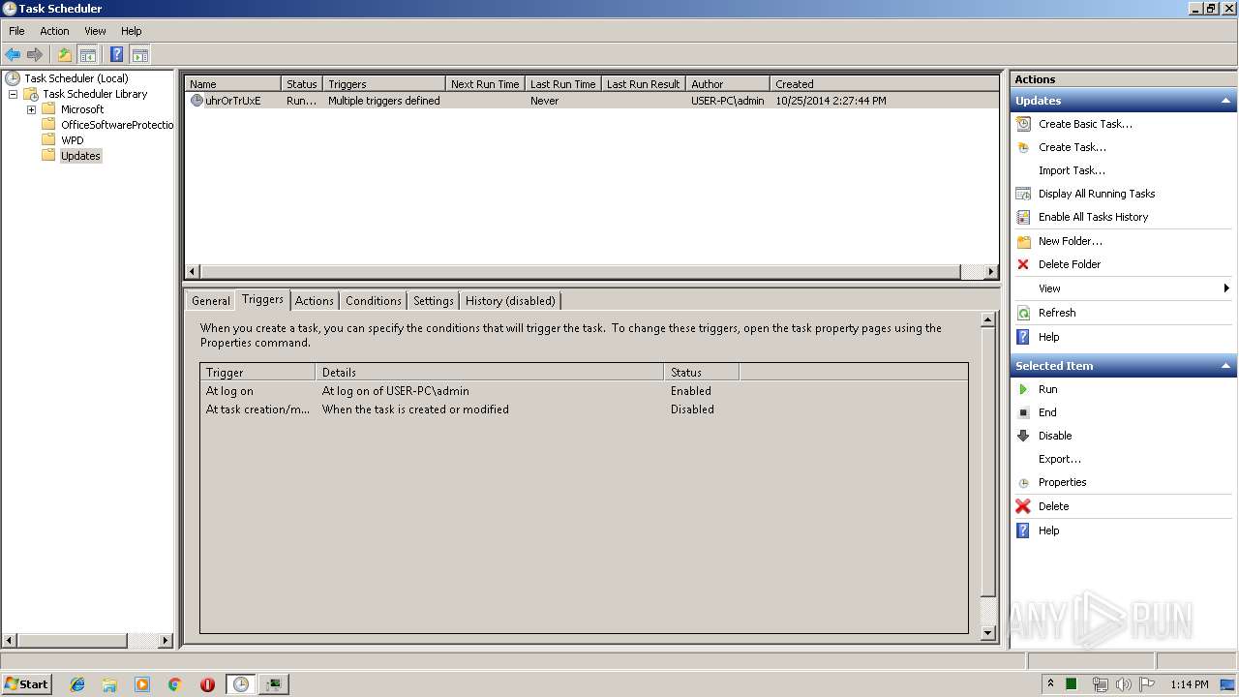1239x697 pixels.
Task: Expand the View submenu arrow
Action: tap(1226, 288)
